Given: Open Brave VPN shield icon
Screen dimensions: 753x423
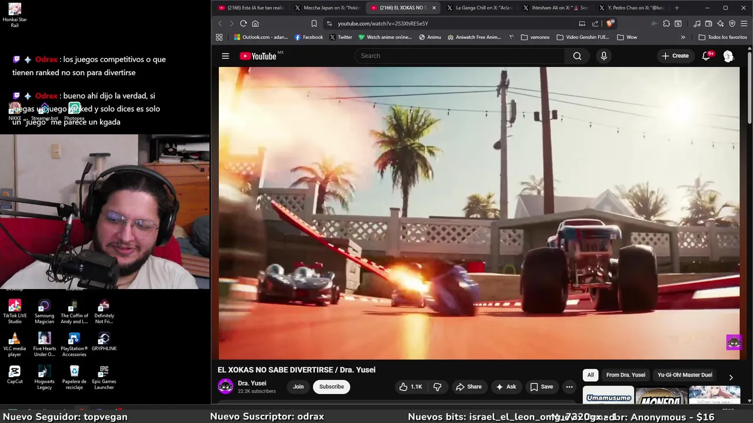Looking at the screenshot, I should [732, 23].
